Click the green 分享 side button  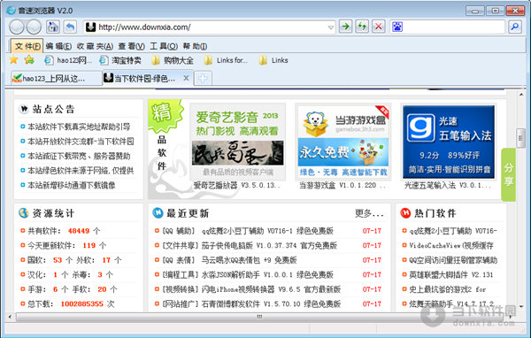click(x=508, y=175)
